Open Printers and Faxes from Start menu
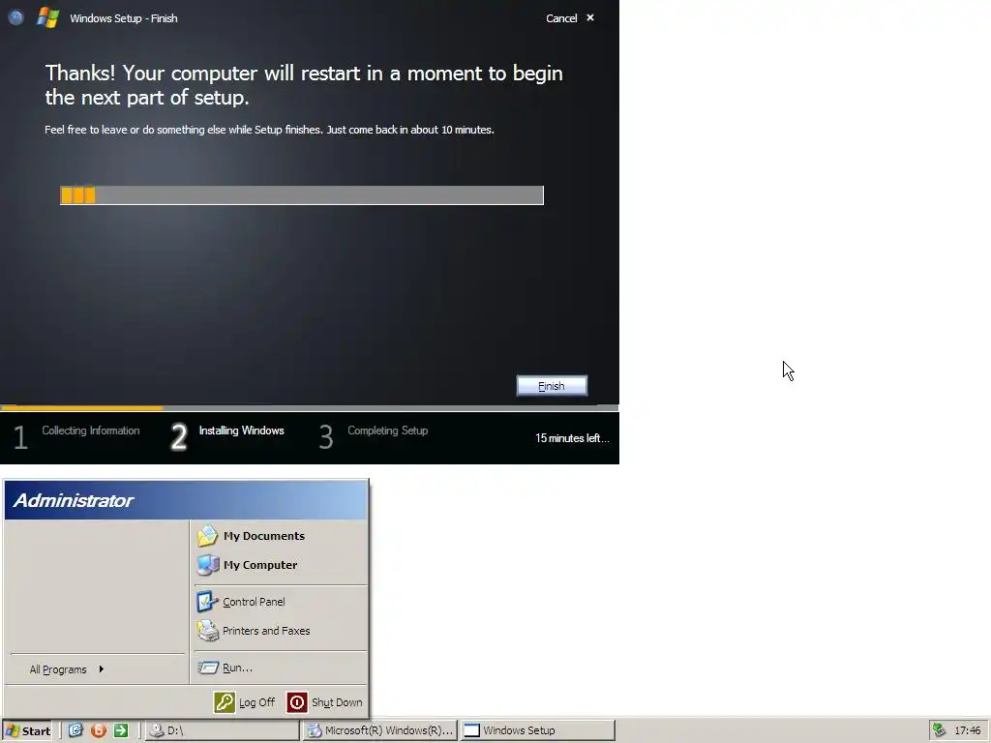991x743 pixels. pyautogui.click(x=278, y=631)
